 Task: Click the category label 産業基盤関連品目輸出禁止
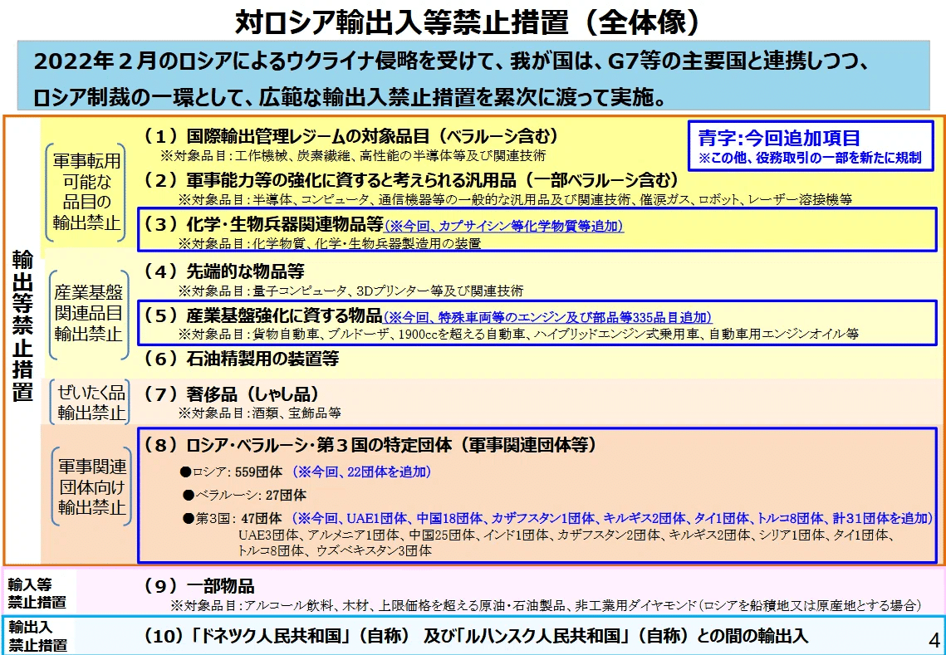point(89,313)
